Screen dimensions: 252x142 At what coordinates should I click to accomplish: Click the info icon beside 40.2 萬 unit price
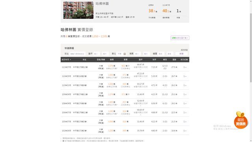pos(129,66)
